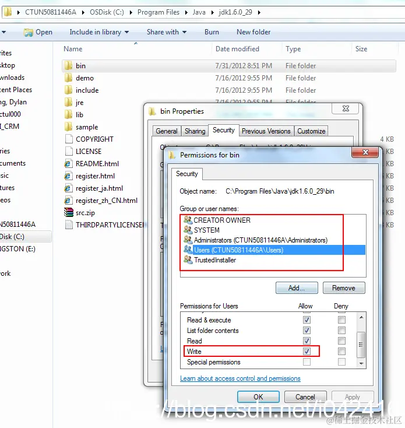
Task: Open the Sharing tab in bin Properties
Action: coord(195,131)
